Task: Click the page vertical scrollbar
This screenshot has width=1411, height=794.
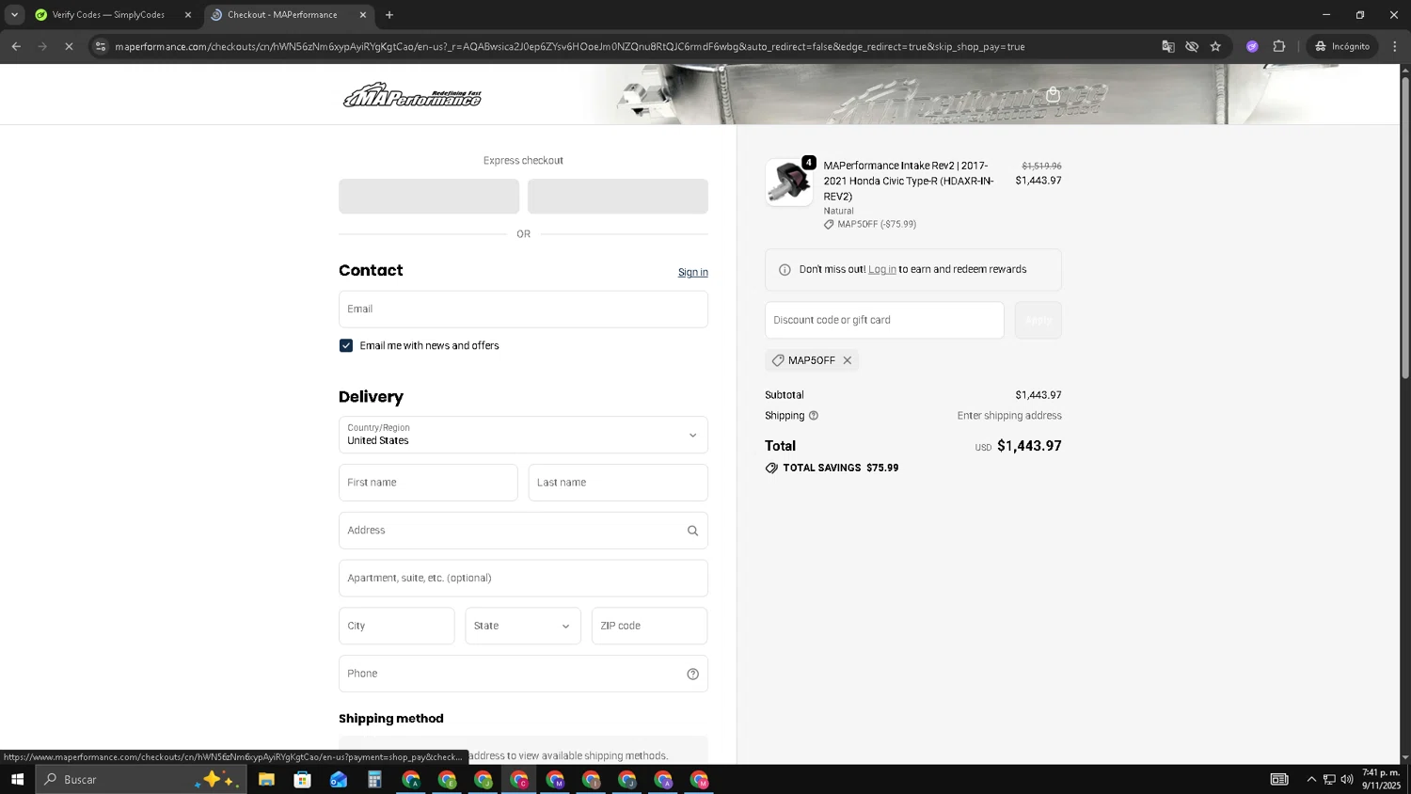Action: (x=1405, y=226)
